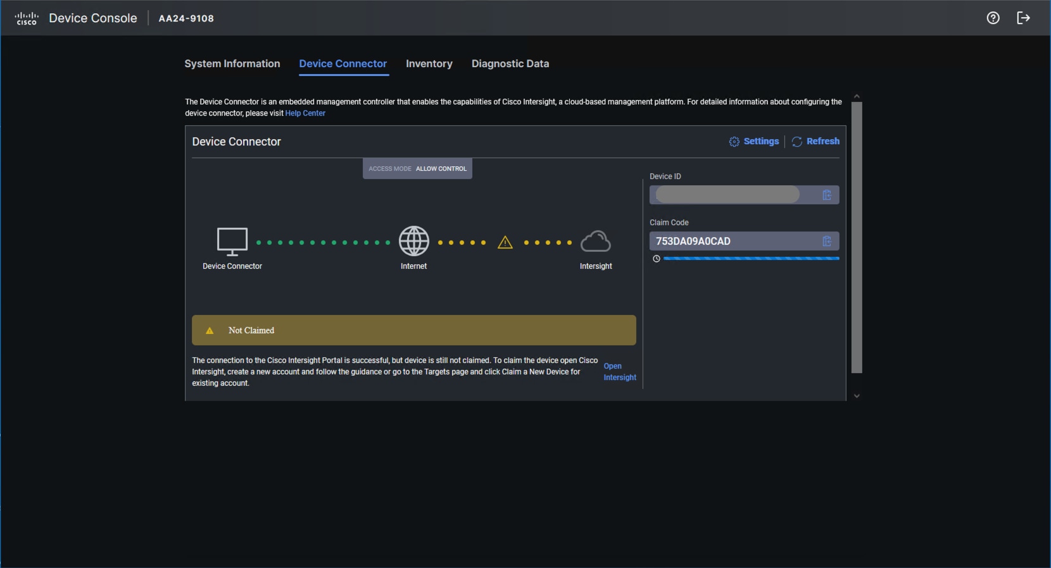The width and height of the screenshot is (1051, 568).
Task: Copy the Device ID using clipboard icon
Action: tap(827, 195)
